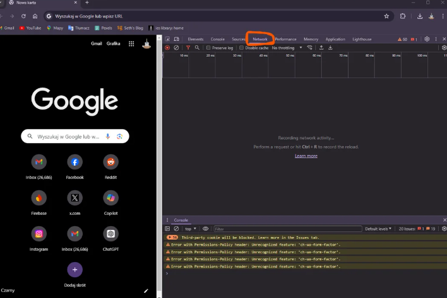Open the Extensions puzzle icon

click(403, 16)
